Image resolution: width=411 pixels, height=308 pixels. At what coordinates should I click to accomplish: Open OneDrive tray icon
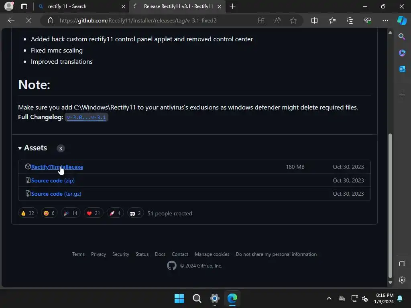pos(342,298)
